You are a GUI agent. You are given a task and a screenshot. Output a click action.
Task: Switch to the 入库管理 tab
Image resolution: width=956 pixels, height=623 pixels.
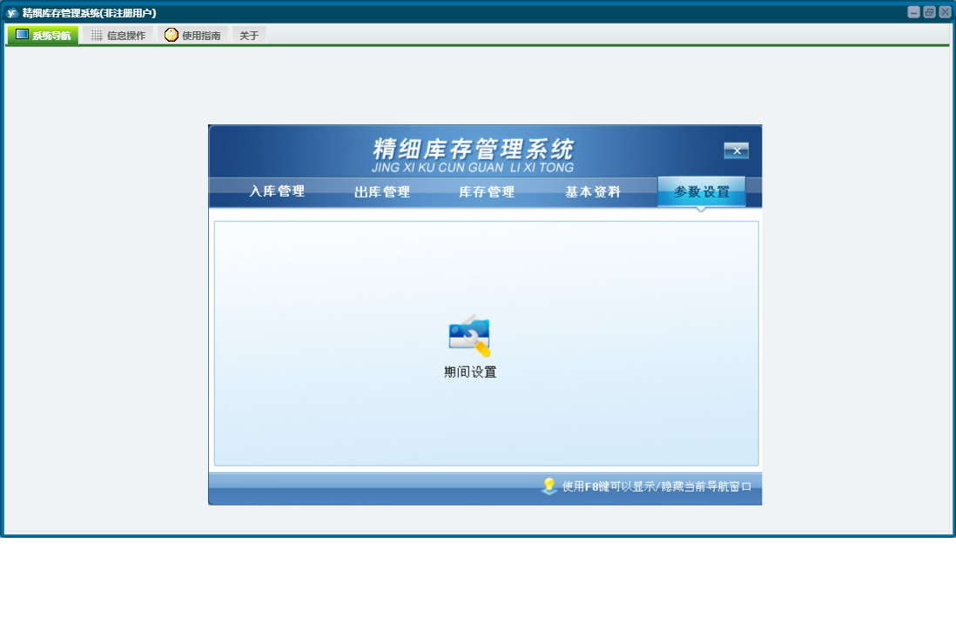278,191
